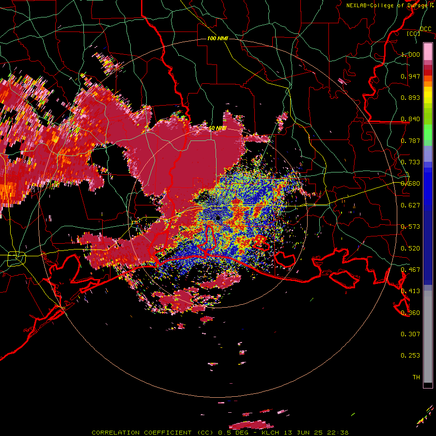Click the 0.360 legend value
The image size is (436, 436).
click(x=410, y=313)
